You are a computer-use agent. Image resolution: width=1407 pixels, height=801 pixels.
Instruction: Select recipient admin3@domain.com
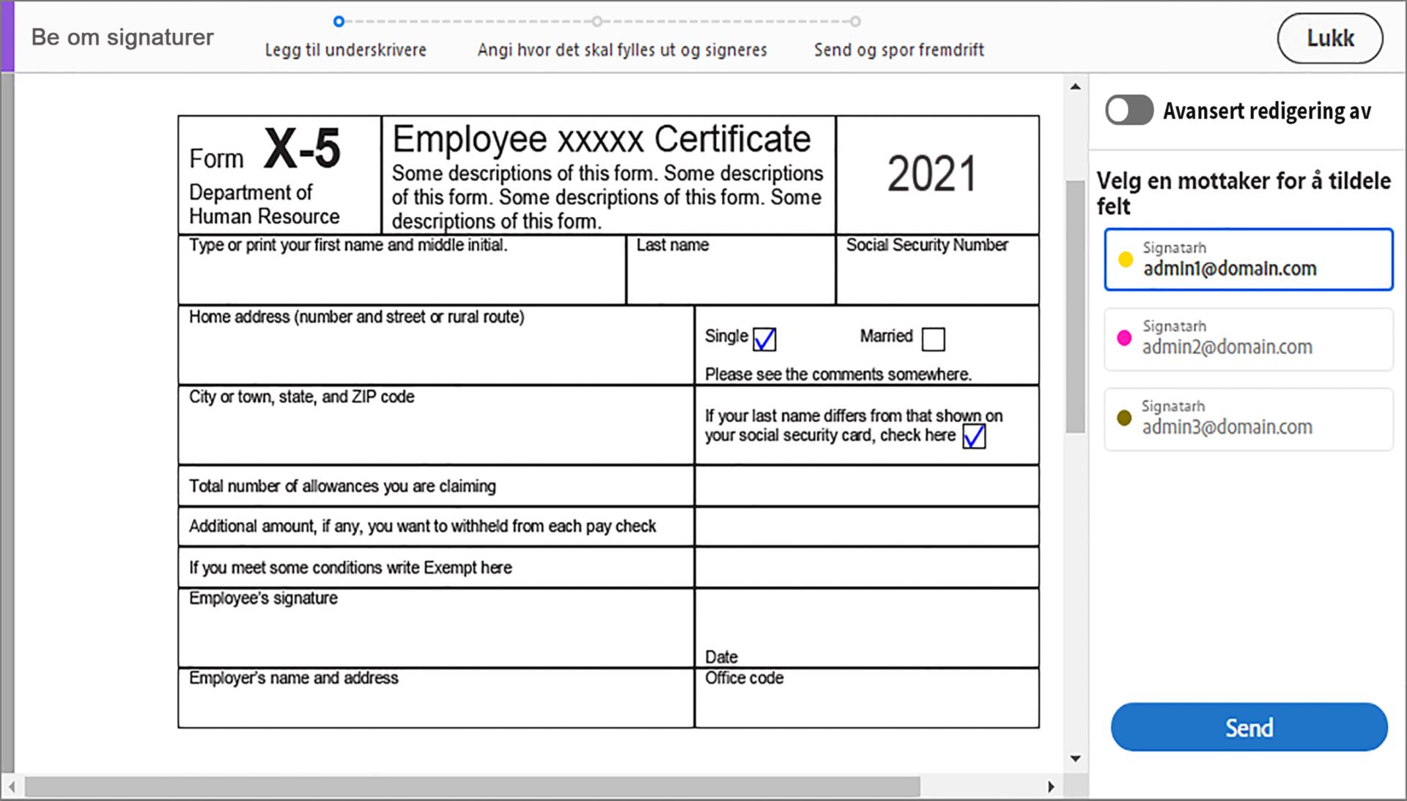click(x=1248, y=418)
